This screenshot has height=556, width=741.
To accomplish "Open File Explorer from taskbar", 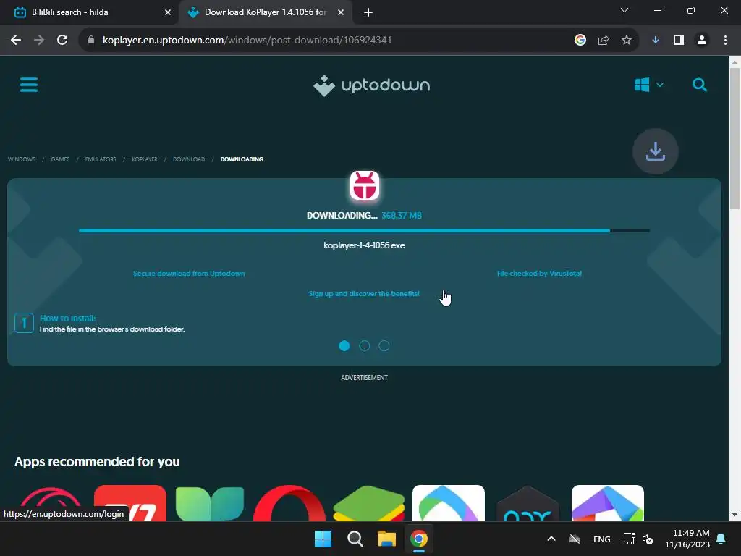I will point(386,539).
